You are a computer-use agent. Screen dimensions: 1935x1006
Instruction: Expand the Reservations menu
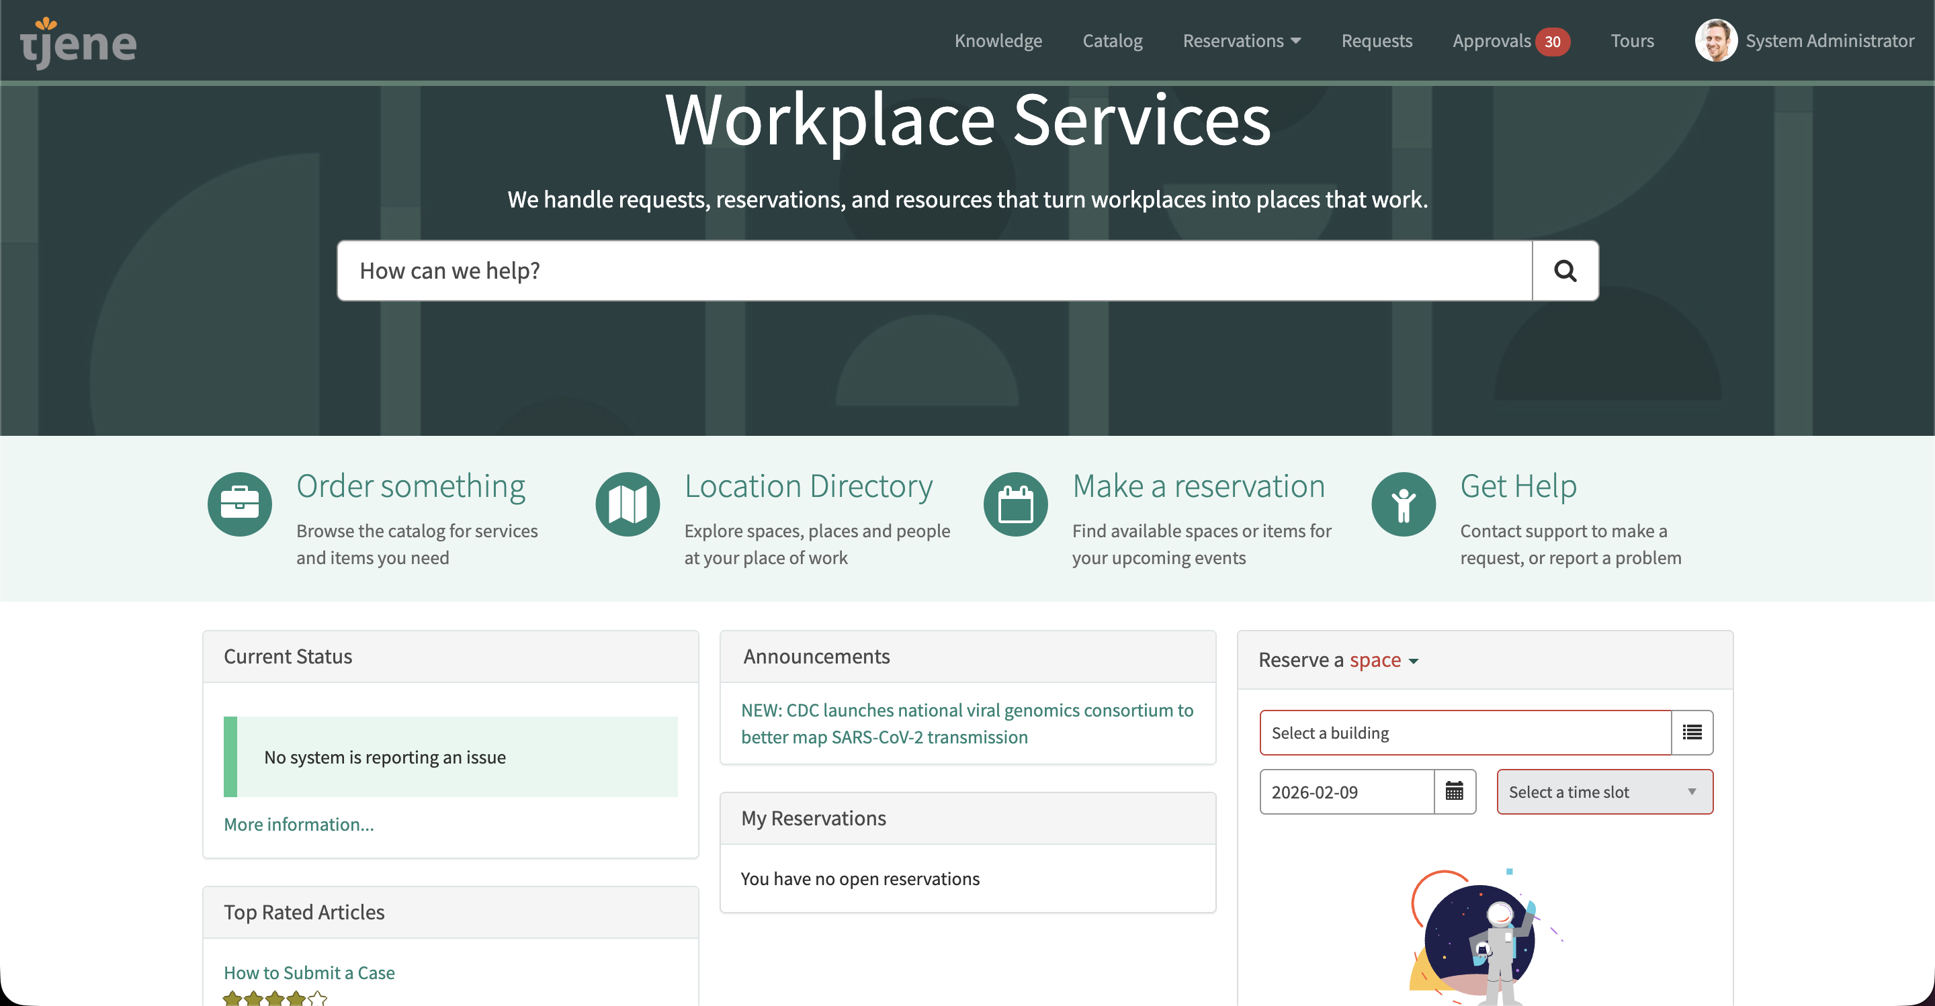point(1241,40)
